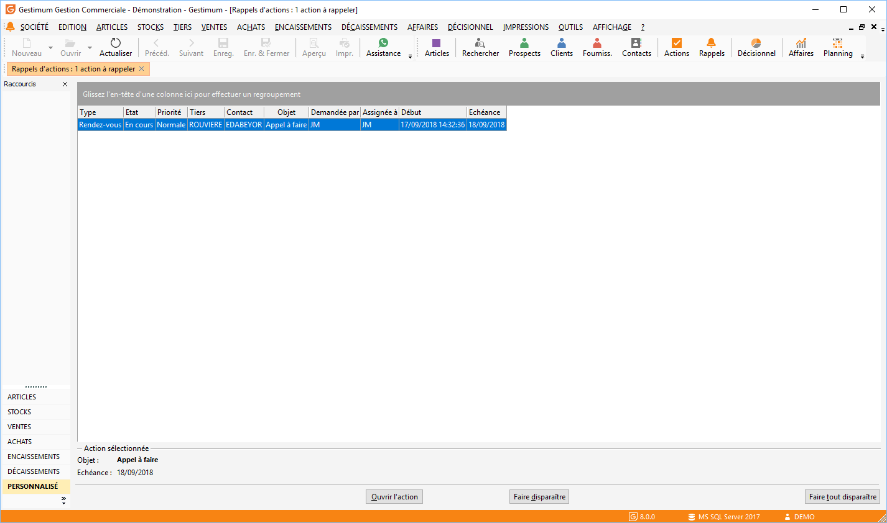This screenshot has width=887, height=523.
Task: Open the ENCAISSEMENTS menu
Action: pos(303,27)
